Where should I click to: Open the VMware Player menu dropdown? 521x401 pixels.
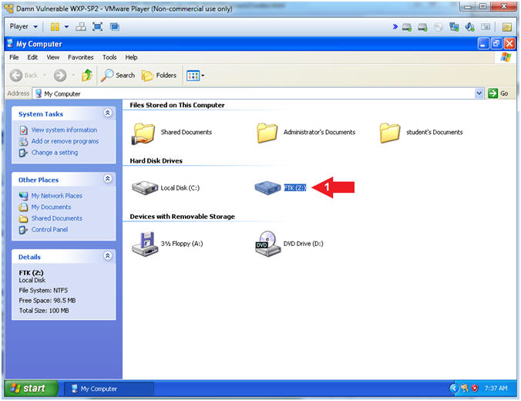(x=23, y=26)
